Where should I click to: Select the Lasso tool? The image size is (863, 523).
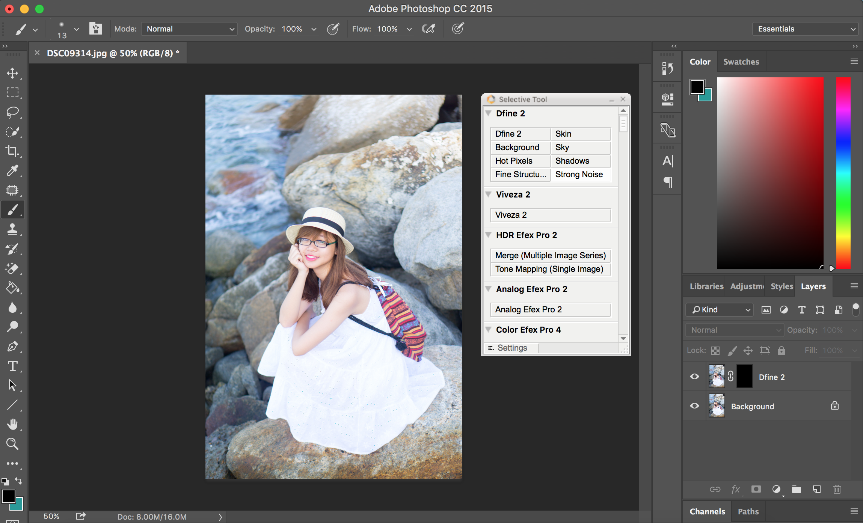coord(12,112)
